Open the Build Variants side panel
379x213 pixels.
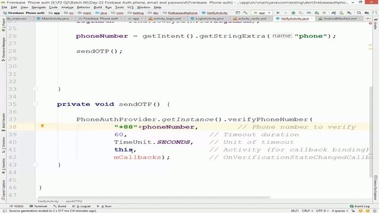tap(4, 122)
